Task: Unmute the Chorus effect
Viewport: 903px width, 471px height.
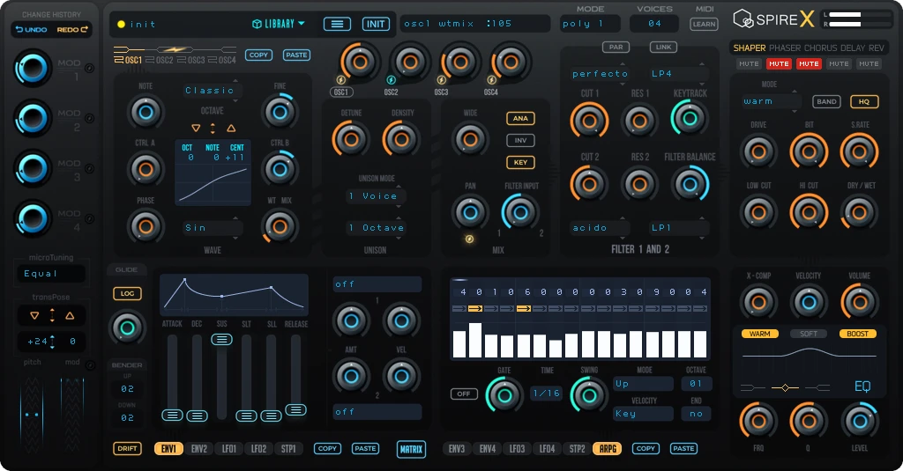Action: tap(809, 64)
